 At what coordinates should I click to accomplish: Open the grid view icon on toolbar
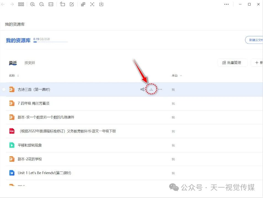point(21,4)
